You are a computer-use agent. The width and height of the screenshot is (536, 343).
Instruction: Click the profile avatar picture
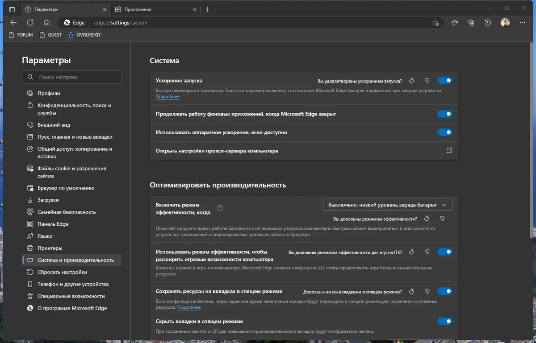(505, 22)
